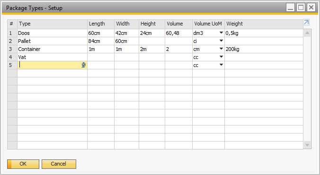Click the Height cell for Pallet
The image size is (320, 175).
(152, 41)
